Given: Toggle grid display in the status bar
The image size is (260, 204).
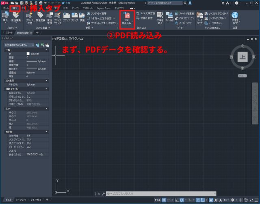Looking at the screenshot, I should [x=164, y=200].
